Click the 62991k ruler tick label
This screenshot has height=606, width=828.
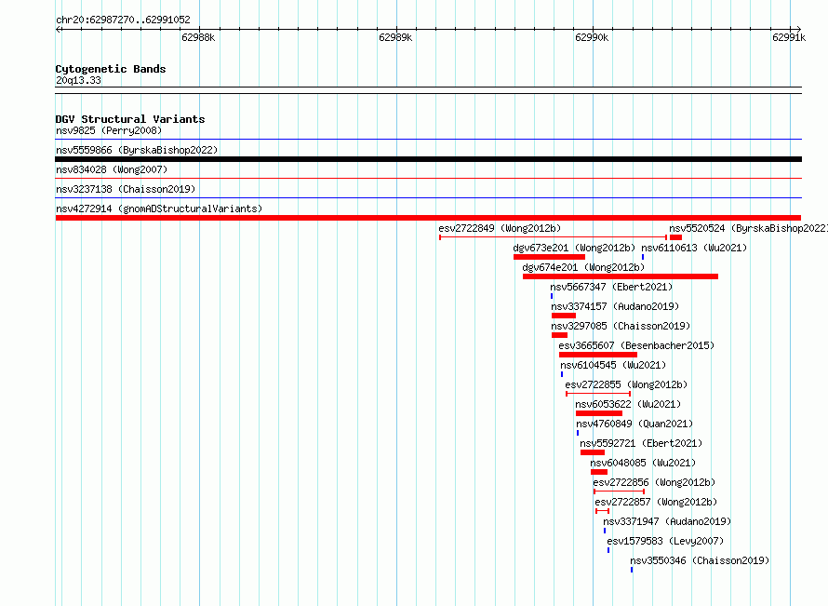(789, 37)
